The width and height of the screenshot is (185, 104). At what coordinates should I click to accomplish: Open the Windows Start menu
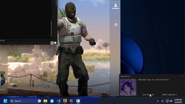[x=5, y=101]
